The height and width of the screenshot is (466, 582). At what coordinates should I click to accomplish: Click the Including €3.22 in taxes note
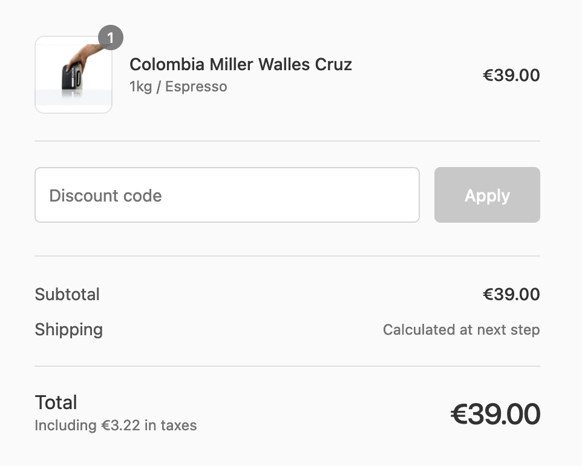point(116,425)
